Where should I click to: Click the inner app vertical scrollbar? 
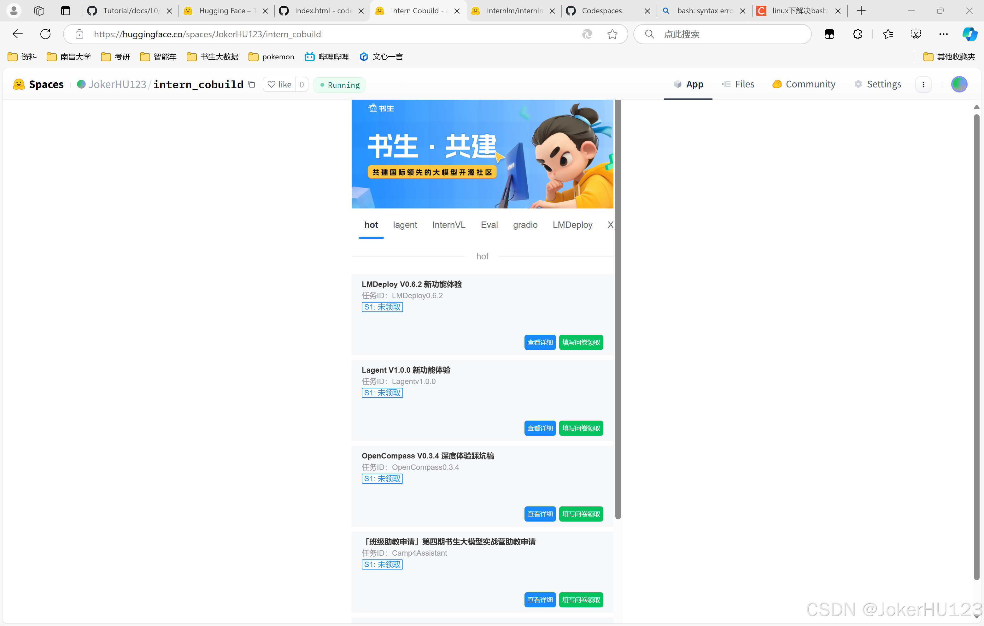618,309
